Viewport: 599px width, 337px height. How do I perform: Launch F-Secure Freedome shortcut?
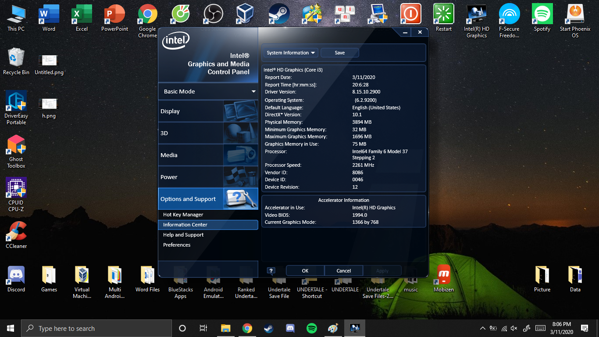[x=509, y=21]
